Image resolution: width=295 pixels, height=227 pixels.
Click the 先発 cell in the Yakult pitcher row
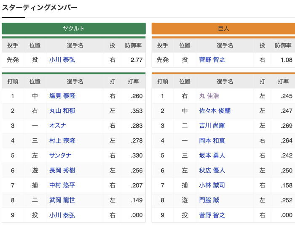[13, 60]
